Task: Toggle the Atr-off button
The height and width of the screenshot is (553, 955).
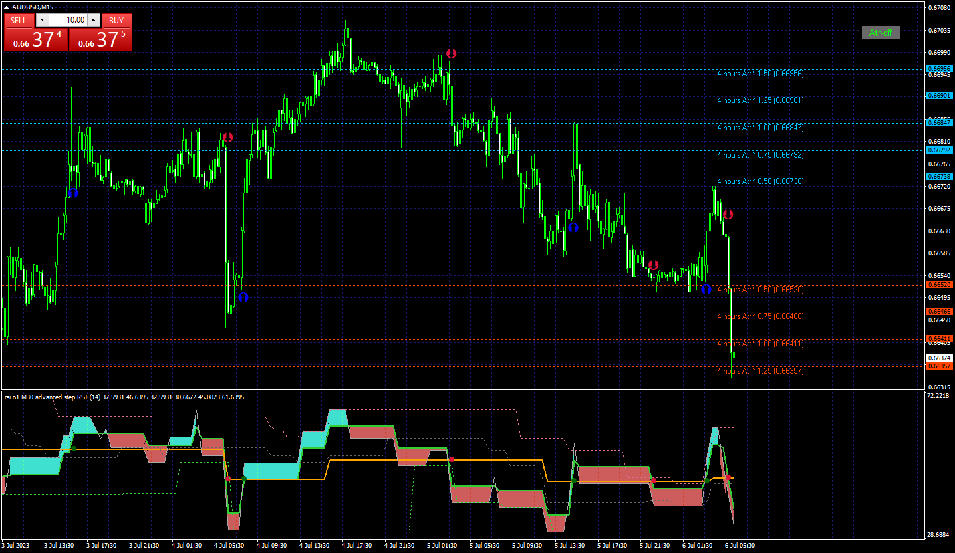Action: click(x=881, y=33)
